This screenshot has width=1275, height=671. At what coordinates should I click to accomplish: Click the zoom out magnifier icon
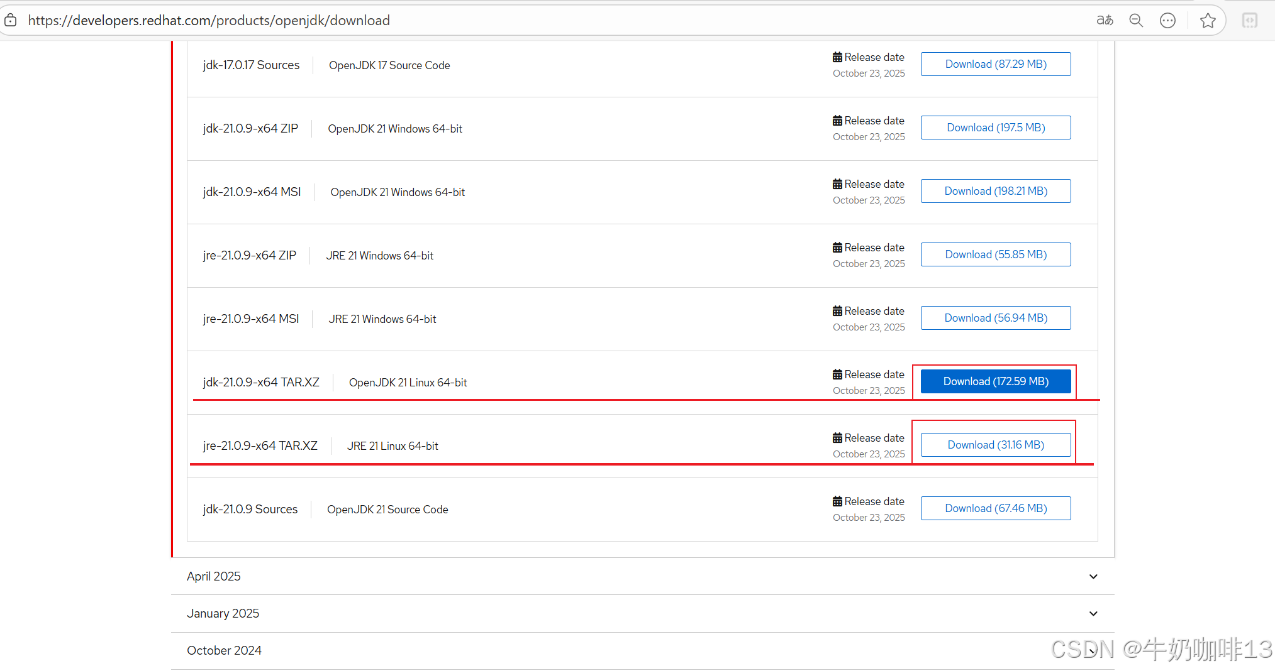click(1136, 21)
